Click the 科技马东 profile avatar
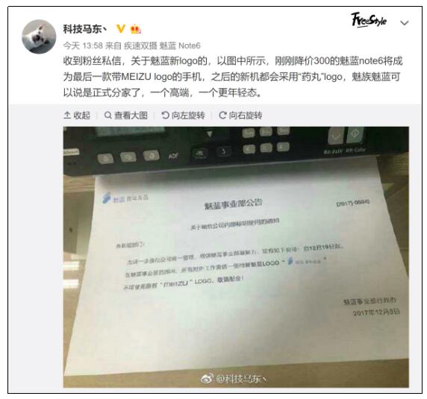This screenshot has width=427, height=399. tap(39, 37)
